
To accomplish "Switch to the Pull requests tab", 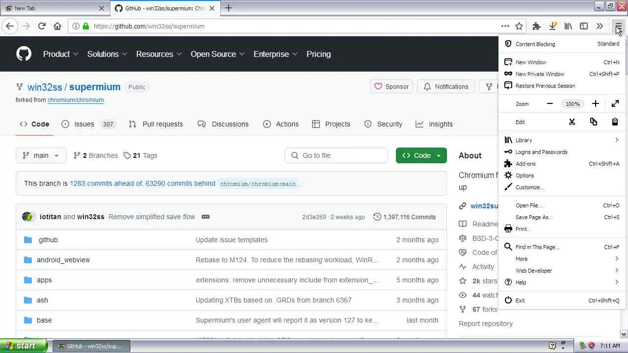I will [x=156, y=124].
